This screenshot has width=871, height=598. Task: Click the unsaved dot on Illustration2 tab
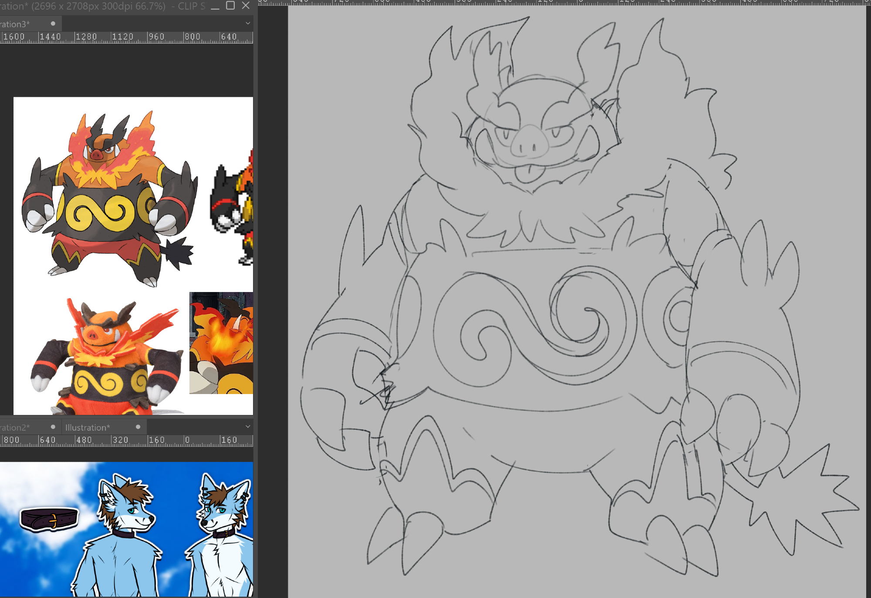click(53, 427)
